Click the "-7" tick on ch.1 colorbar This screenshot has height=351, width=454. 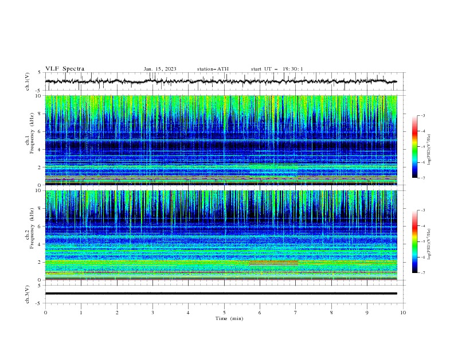click(x=423, y=178)
